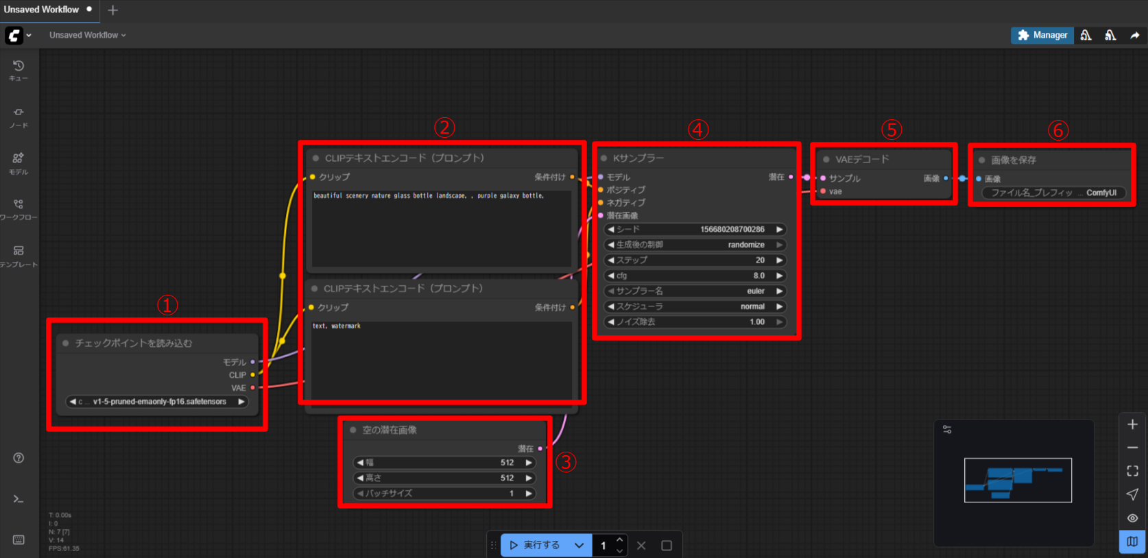1148x558 pixels.
Task: Collapse the KSampler node via its dot
Action: (x=603, y=158)
